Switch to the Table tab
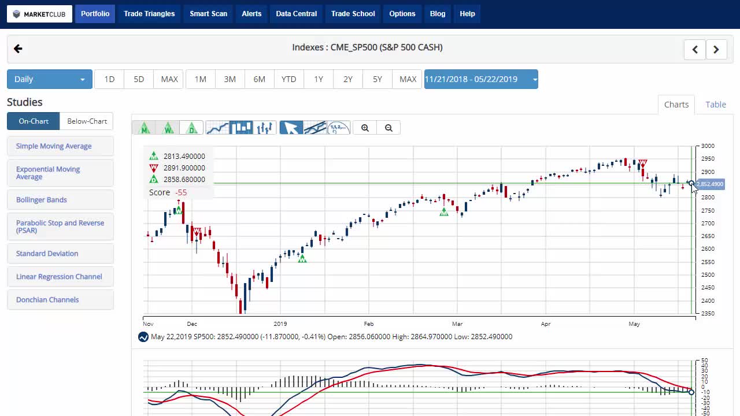Screen dimensions: 740x416 click(716, 105)
